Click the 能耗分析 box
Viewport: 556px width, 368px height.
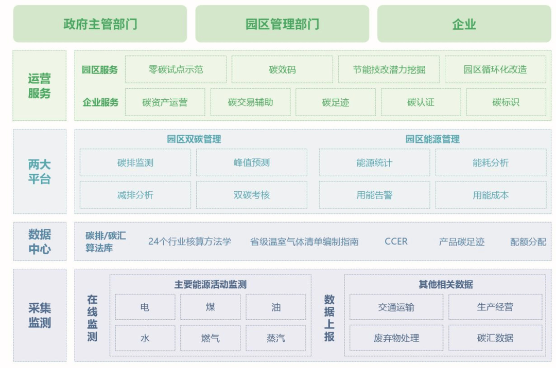click(491, 162)
